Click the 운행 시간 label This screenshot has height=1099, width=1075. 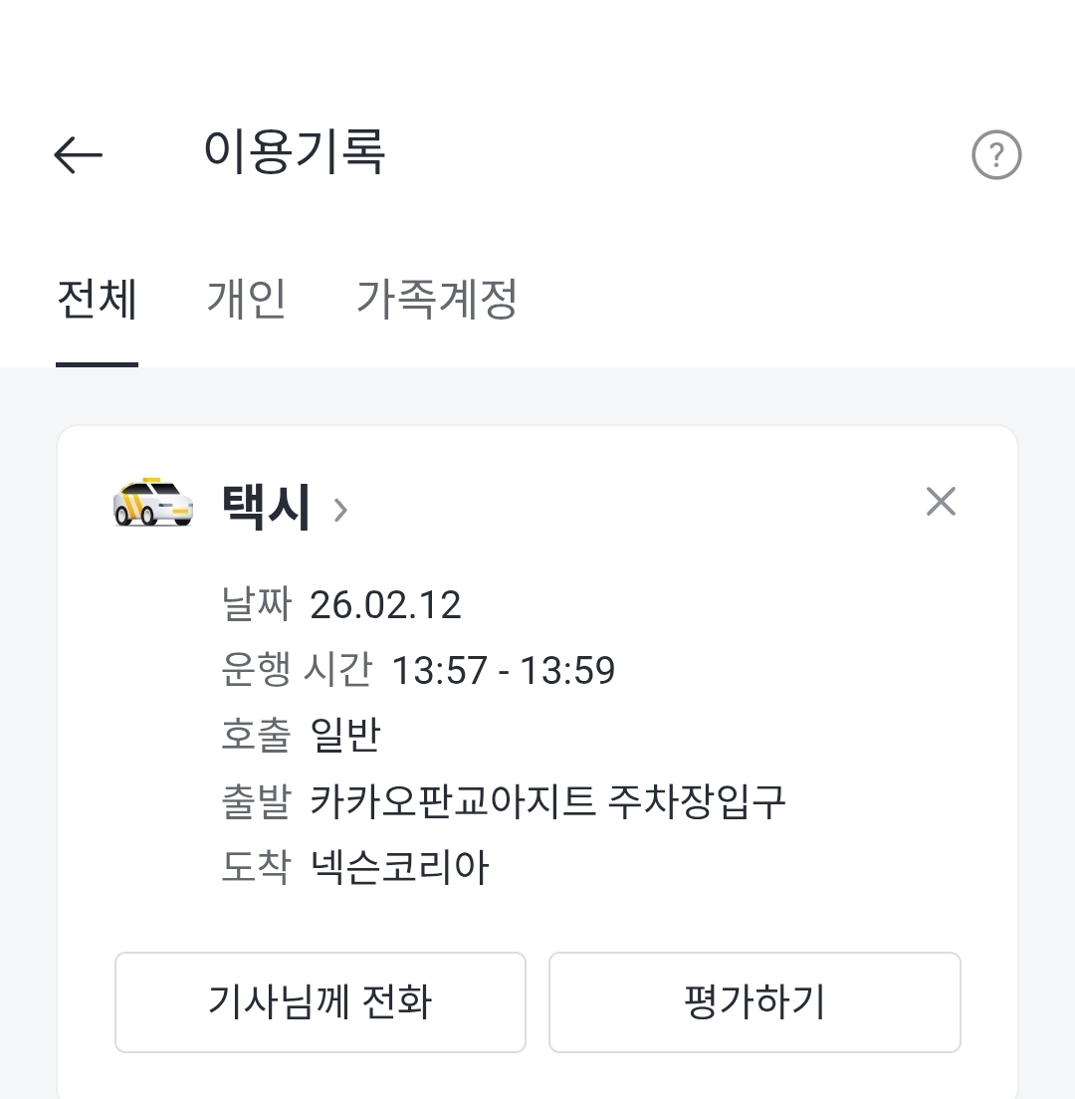(x=296, y=671)
